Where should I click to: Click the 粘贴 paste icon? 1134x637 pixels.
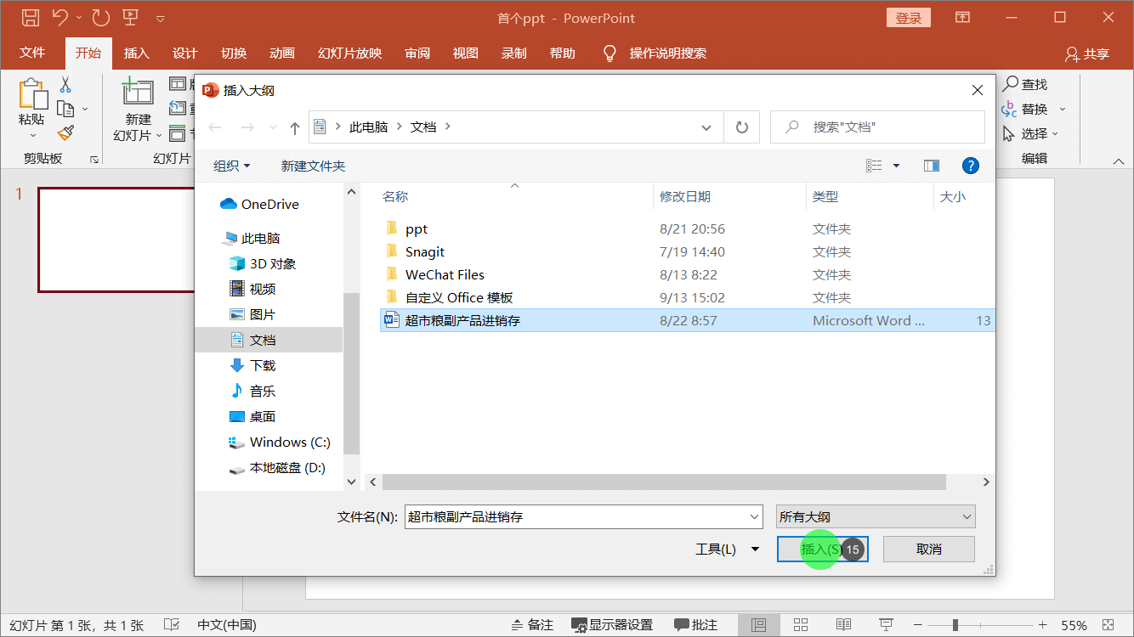[32, 93]
